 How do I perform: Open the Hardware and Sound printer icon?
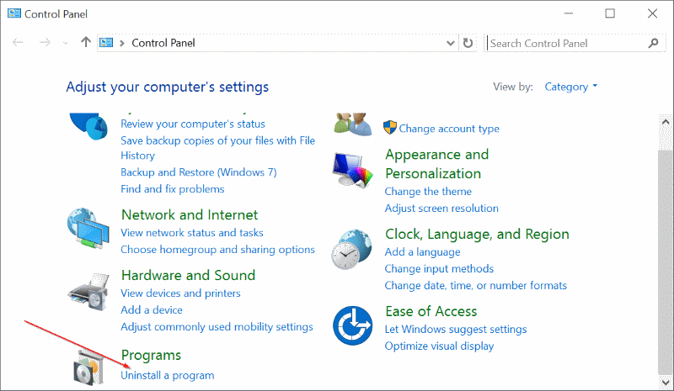click(x=88, y=292)
